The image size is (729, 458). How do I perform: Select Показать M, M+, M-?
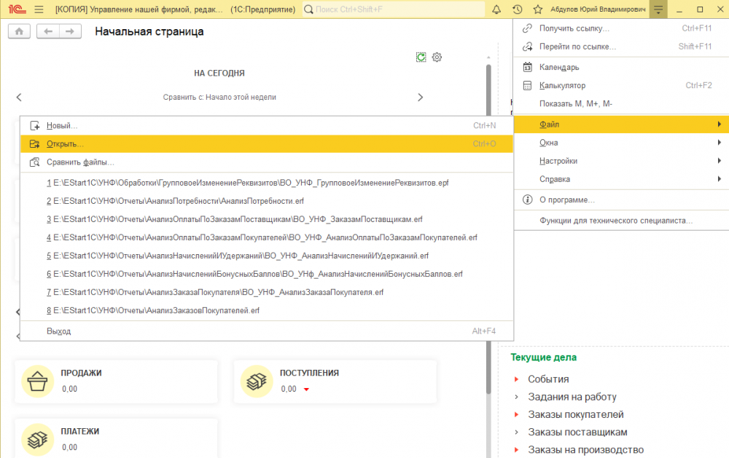click(622, 103)
